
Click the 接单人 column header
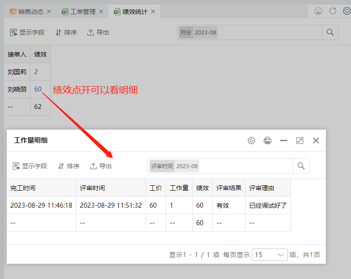[x=17, y=54]
